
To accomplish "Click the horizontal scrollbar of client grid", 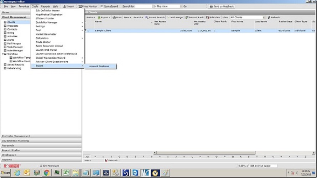I will point(206,153).
